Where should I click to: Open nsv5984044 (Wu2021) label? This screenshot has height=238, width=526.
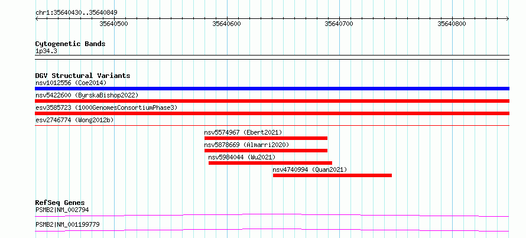click(x=242, y=157)
